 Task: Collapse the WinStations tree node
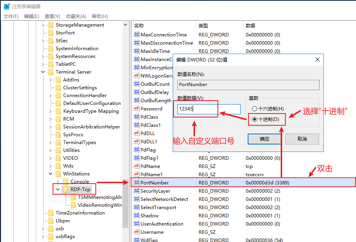pos(50,173)
